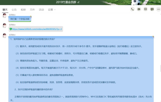The height and width of the screenshot is (102, 161).
Task: Start a video call in the group
Action: [x=139, y=9]
